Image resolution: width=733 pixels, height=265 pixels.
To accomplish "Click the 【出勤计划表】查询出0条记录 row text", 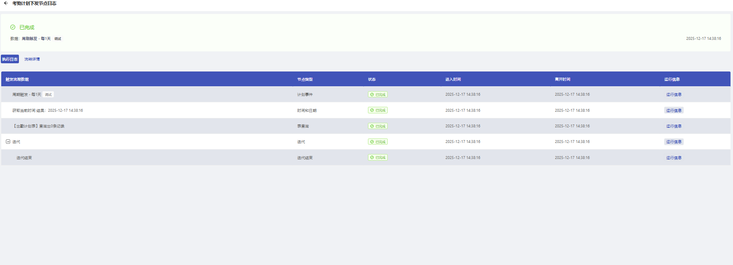I will click(39, 126).
